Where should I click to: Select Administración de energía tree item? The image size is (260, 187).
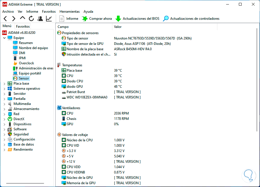[36, 68]
